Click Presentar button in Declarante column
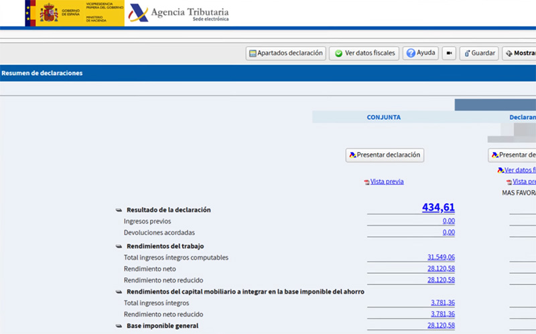Screen dimensions: 536x334 512,155
